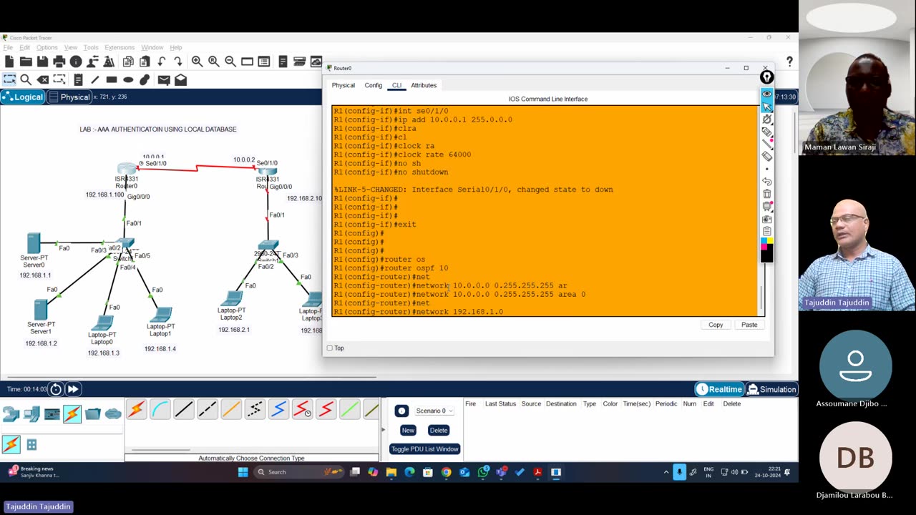Viewport: 916px width, 515px height.
Task: Zoom in on the workspace
Action: (x=197, y=62)
